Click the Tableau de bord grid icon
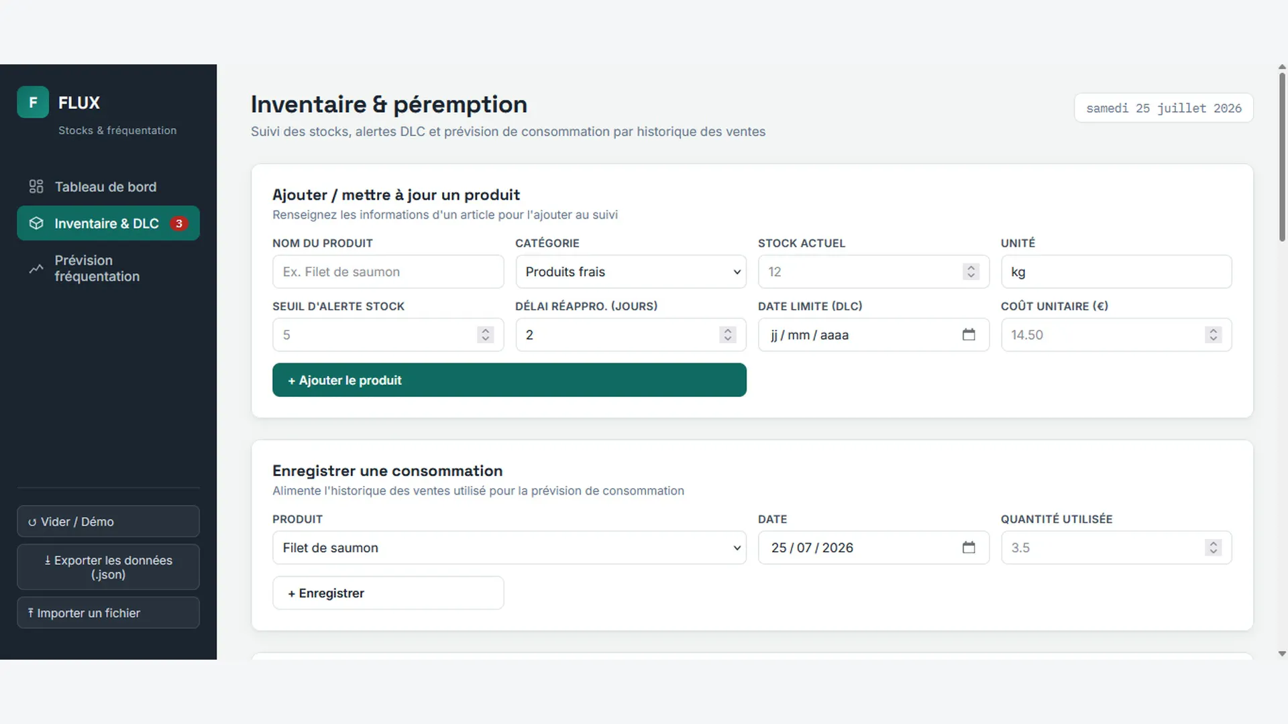 coord(36,186)
